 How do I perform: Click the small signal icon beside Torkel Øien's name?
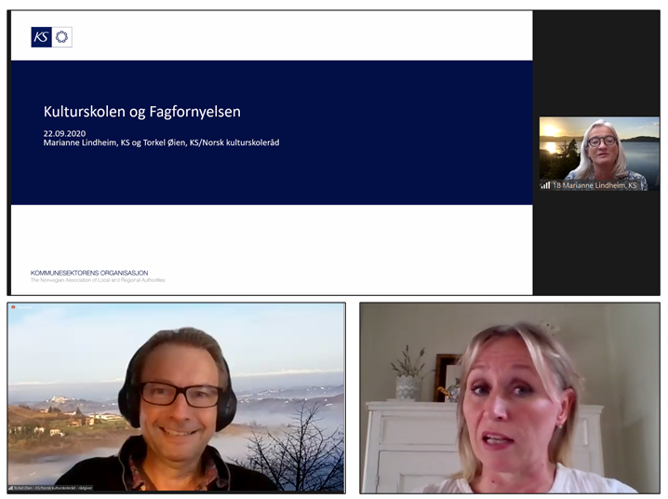click(11, 488)
